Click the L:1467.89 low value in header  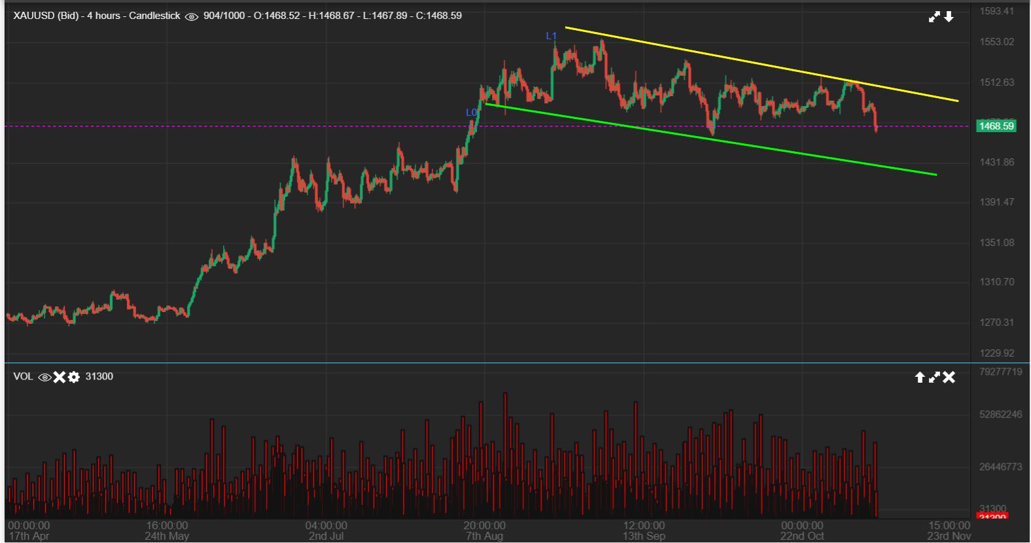point(385,16)
